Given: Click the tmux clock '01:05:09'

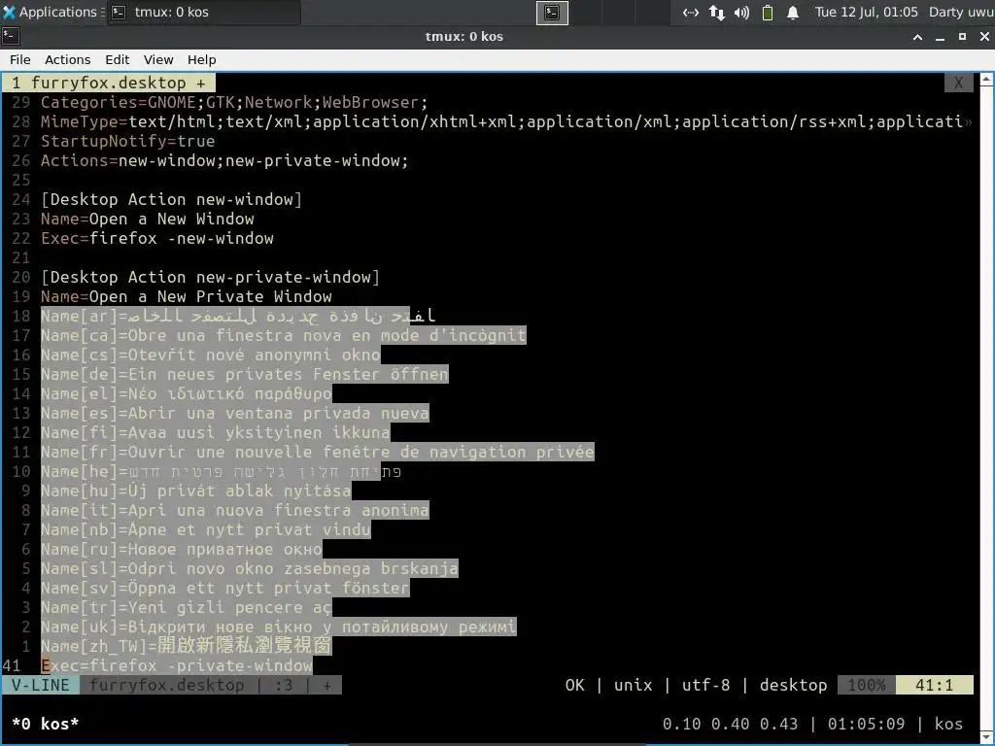Looking at the screenshot, I should pos(866,724).
